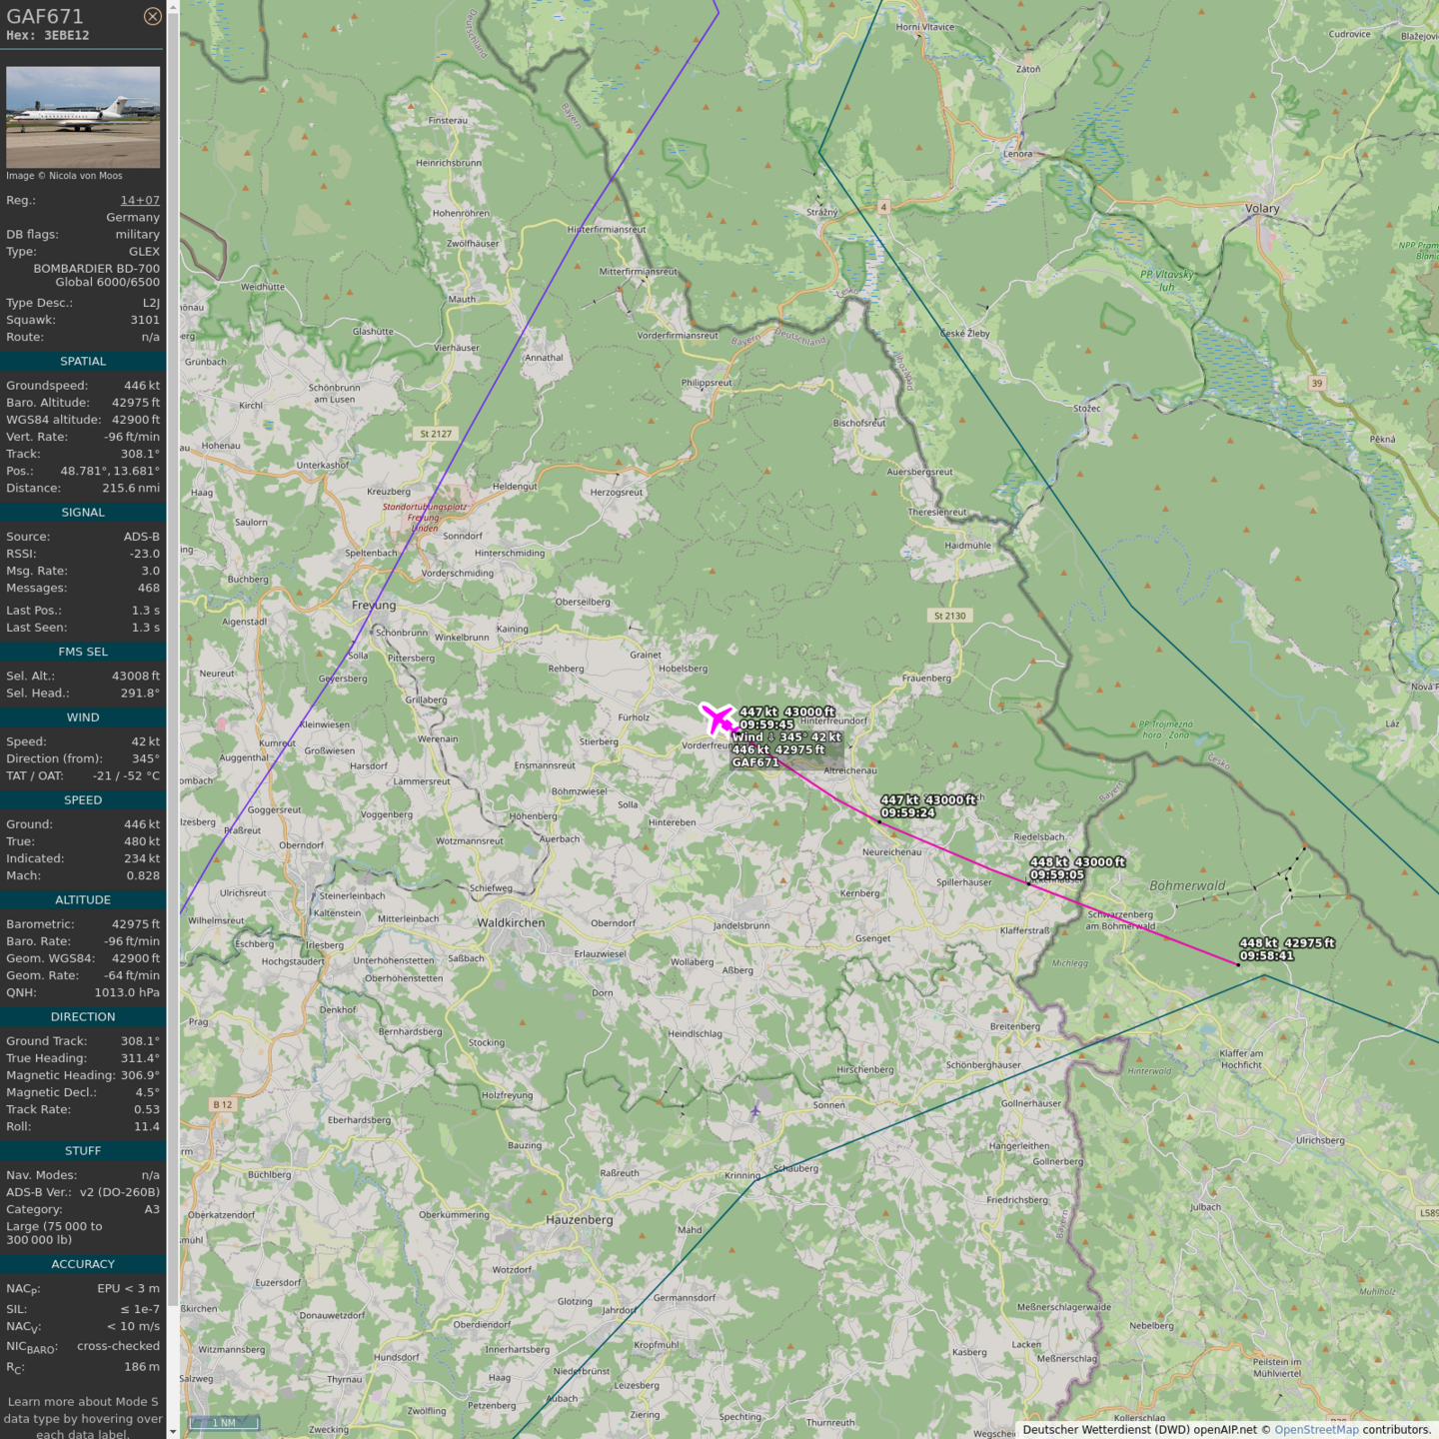The image size is (1439, 1439).
Task: Close the GAF671 aircraft info panel
Action: tap(152, 16)
